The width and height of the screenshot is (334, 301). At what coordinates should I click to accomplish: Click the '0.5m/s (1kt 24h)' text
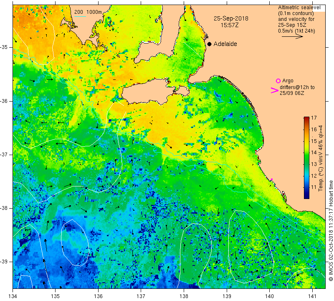(x=296, y=31)
